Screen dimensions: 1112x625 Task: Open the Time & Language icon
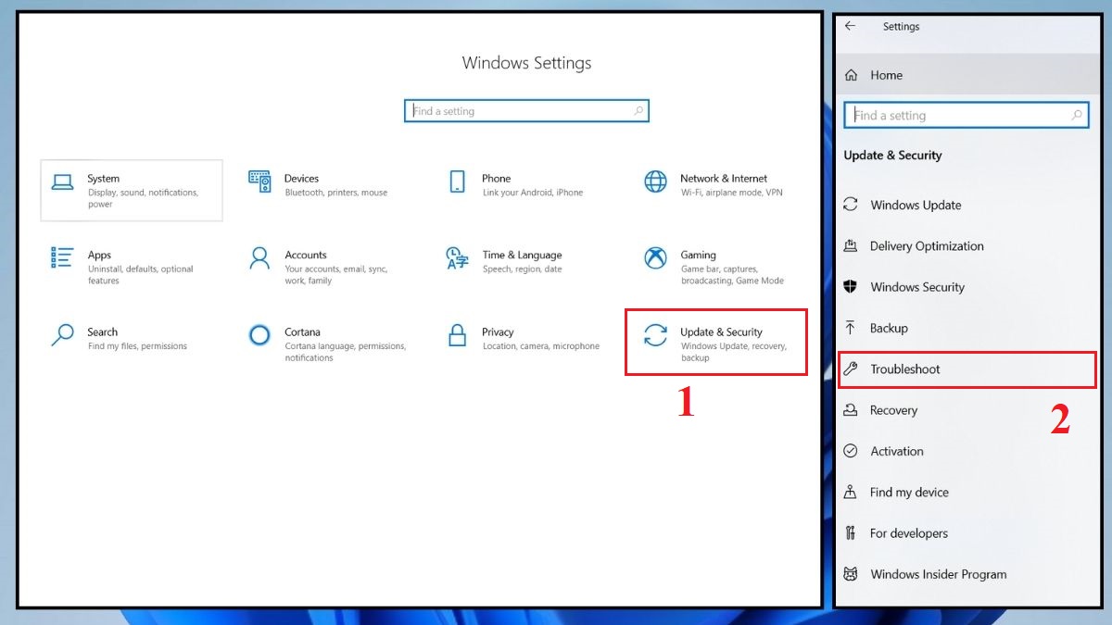pyautogui.click(x=457, y=257)
